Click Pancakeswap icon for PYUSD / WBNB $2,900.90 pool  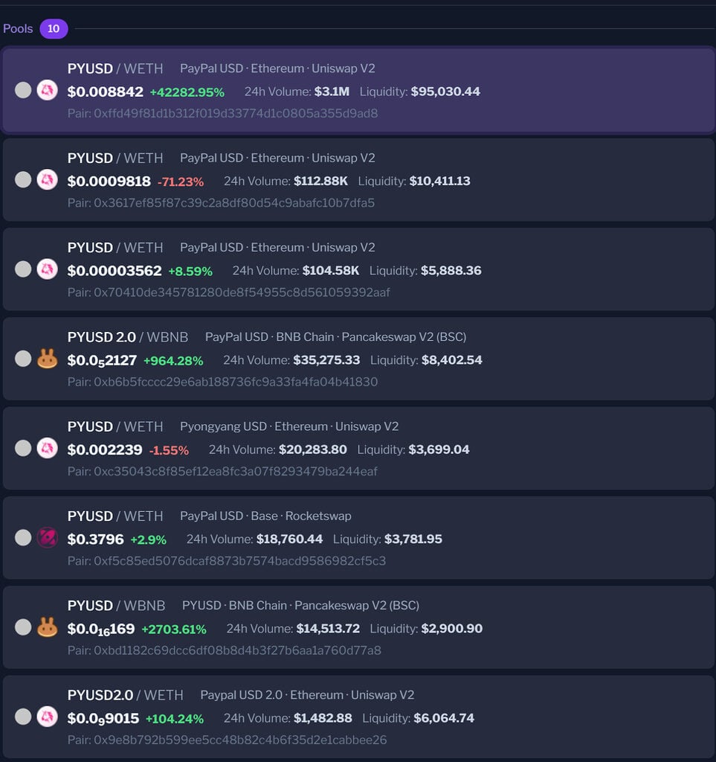(47, 627)
